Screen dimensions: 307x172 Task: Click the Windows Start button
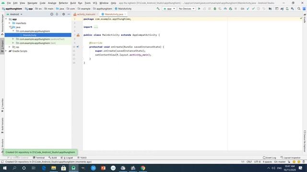click(5, 168)
